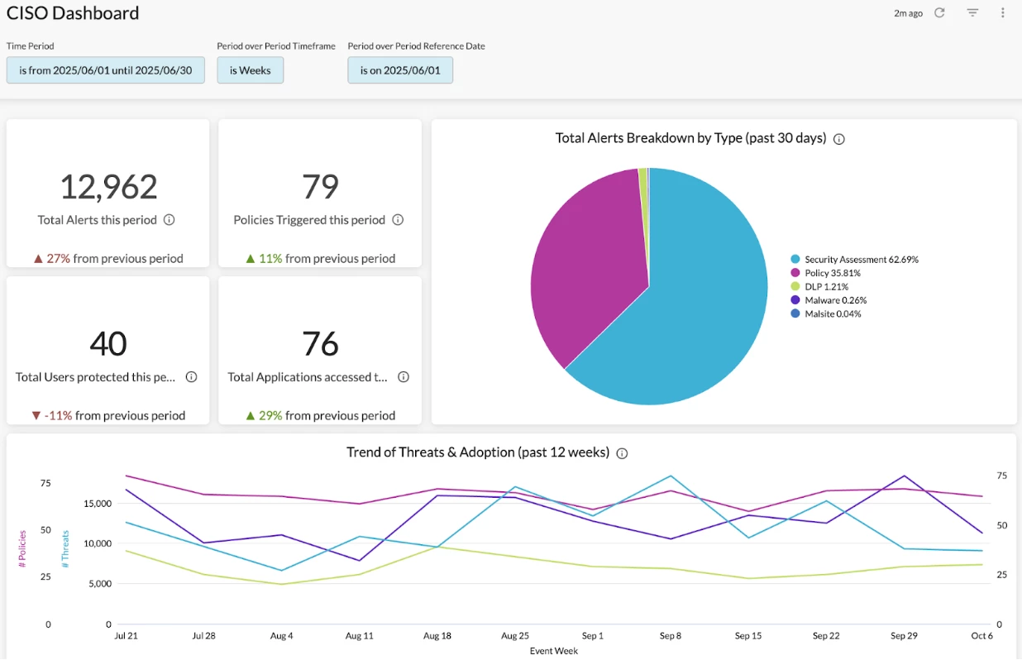Click the 12,962 total alerts value
Viewport: 1022px width, 660px height.
[x=108, y=187]
